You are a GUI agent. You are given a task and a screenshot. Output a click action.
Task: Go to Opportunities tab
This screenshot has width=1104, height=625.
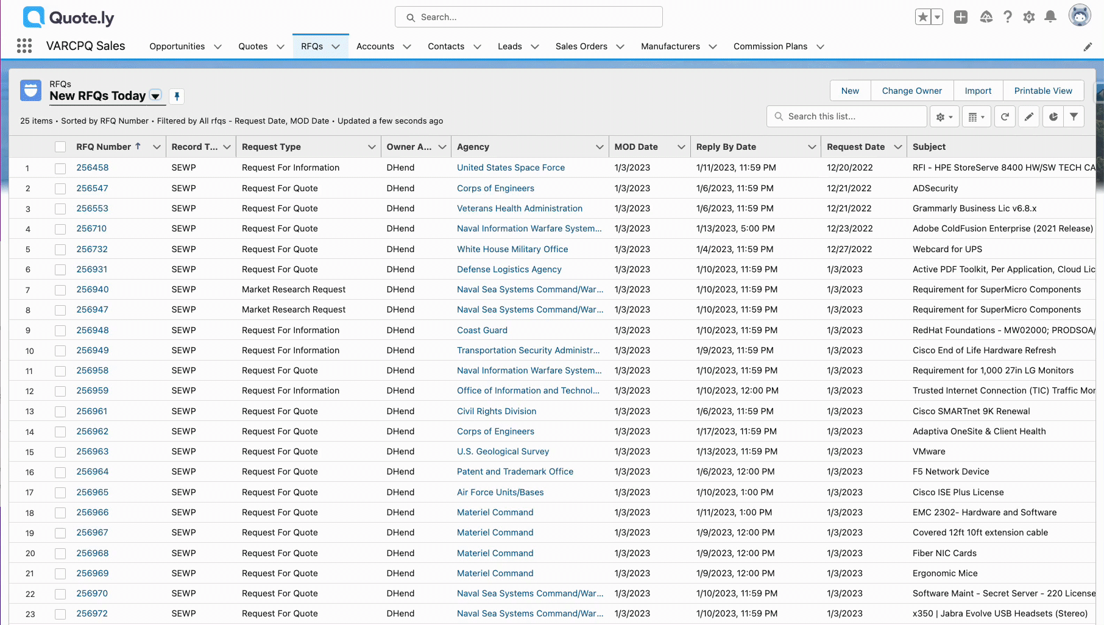click(177, 46)
